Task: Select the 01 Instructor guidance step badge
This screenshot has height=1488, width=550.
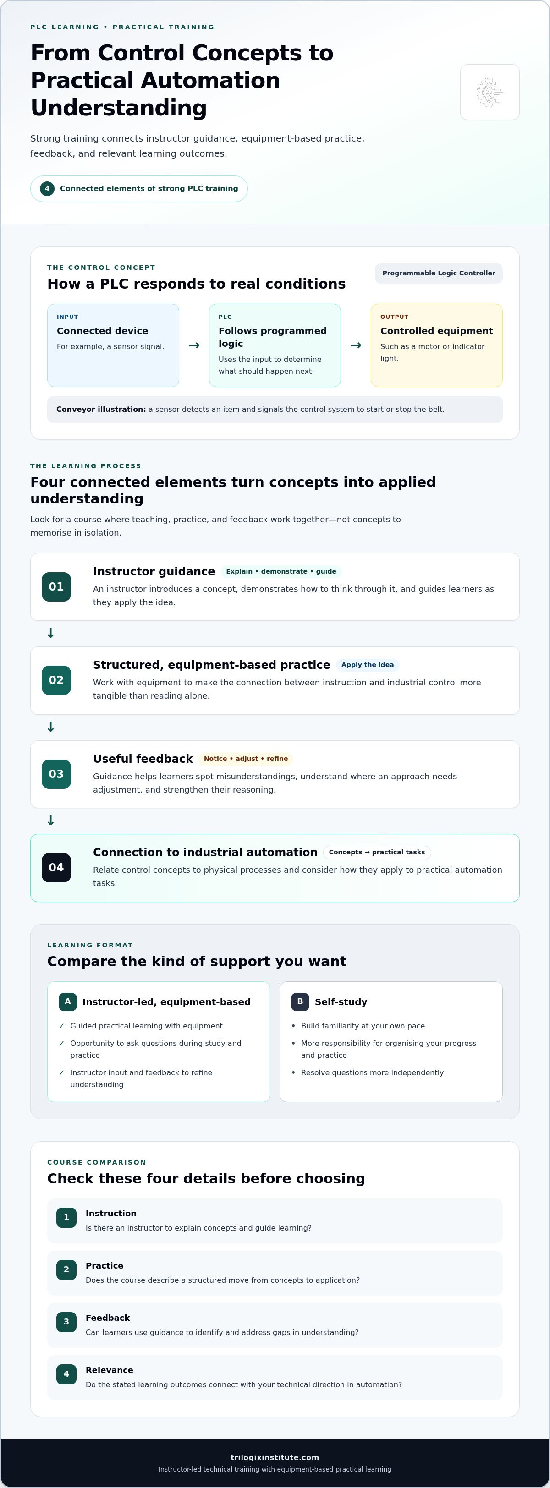Action: click(56, 586)
